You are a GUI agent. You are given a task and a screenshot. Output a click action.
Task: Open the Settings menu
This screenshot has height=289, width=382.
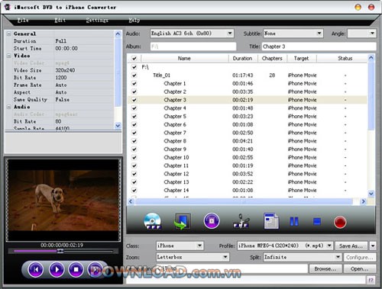click(x=97, y=20)
